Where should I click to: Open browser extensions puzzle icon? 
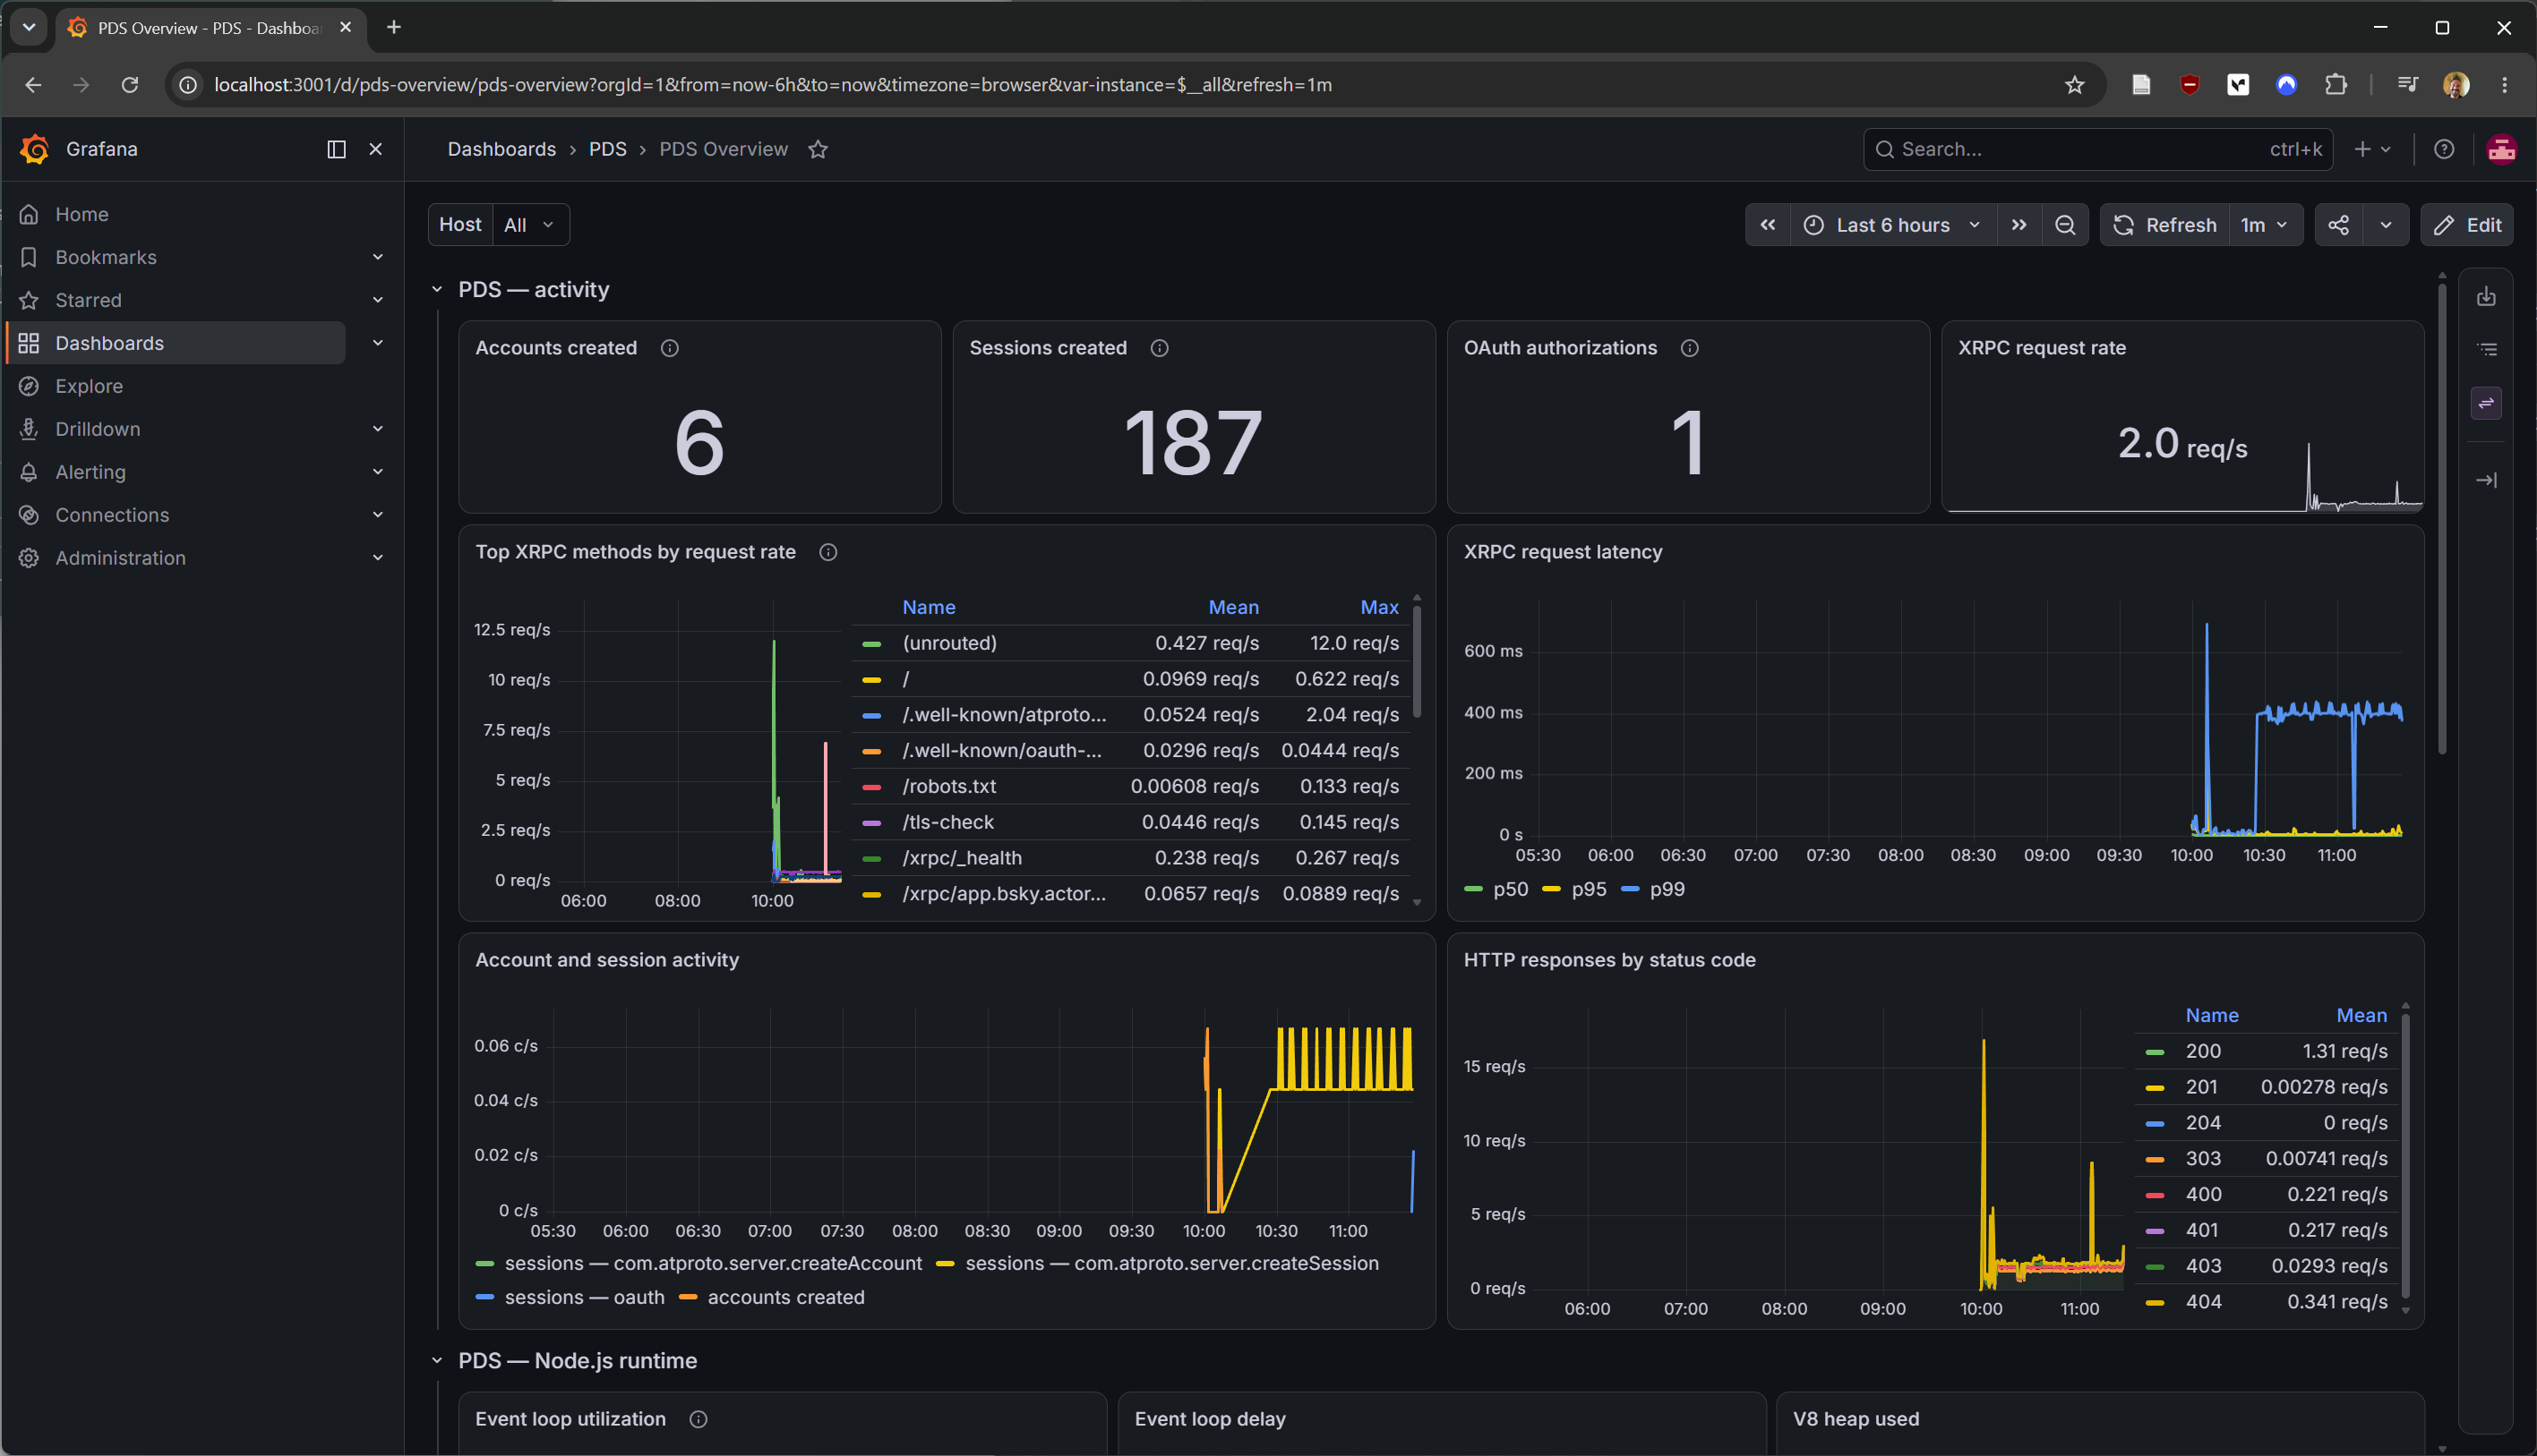pos(2335,85)
